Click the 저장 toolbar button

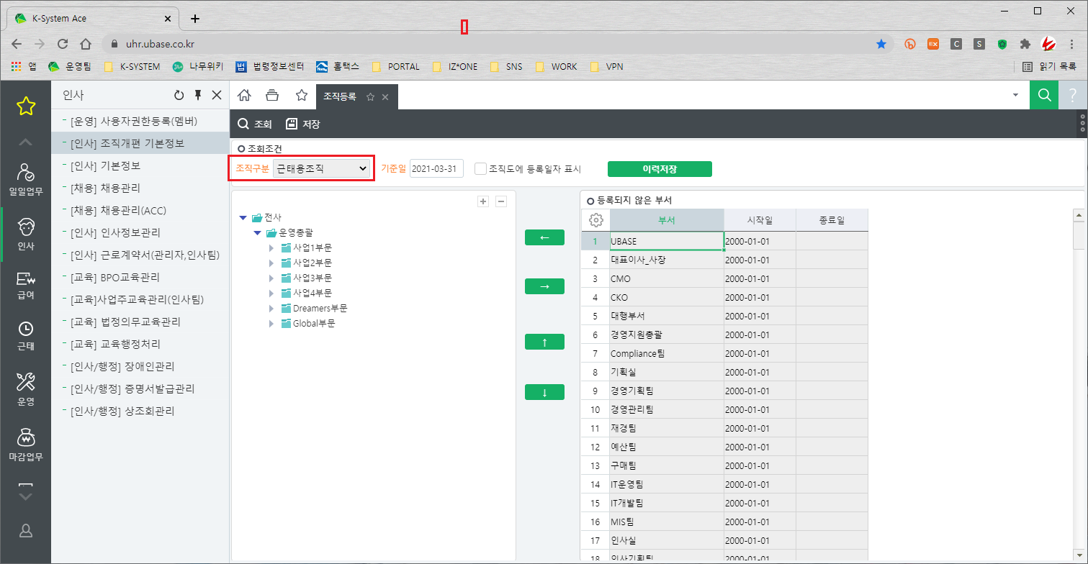click(303, 124)
